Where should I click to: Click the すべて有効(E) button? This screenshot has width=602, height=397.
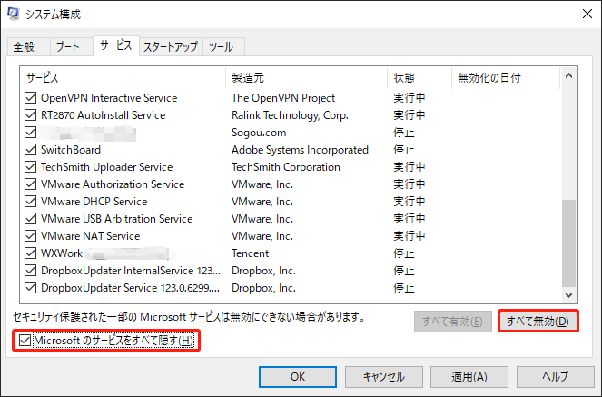(453, 322)
